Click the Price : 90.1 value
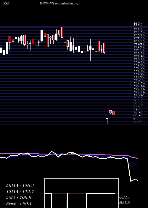Image resolution: width=148 pixels, height=208 pixels. coord(19,204)
